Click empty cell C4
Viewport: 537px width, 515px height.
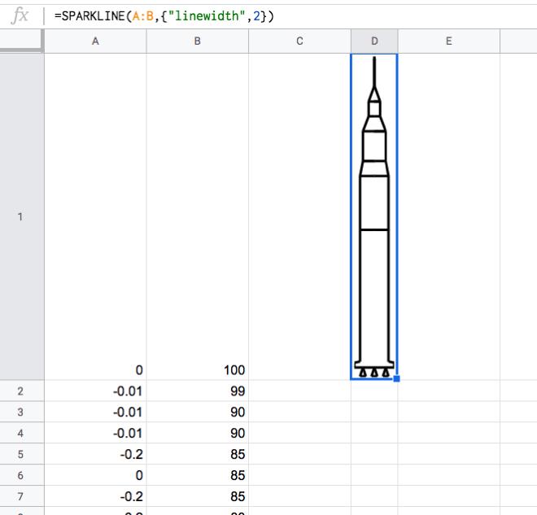click(x=299, y=433)
